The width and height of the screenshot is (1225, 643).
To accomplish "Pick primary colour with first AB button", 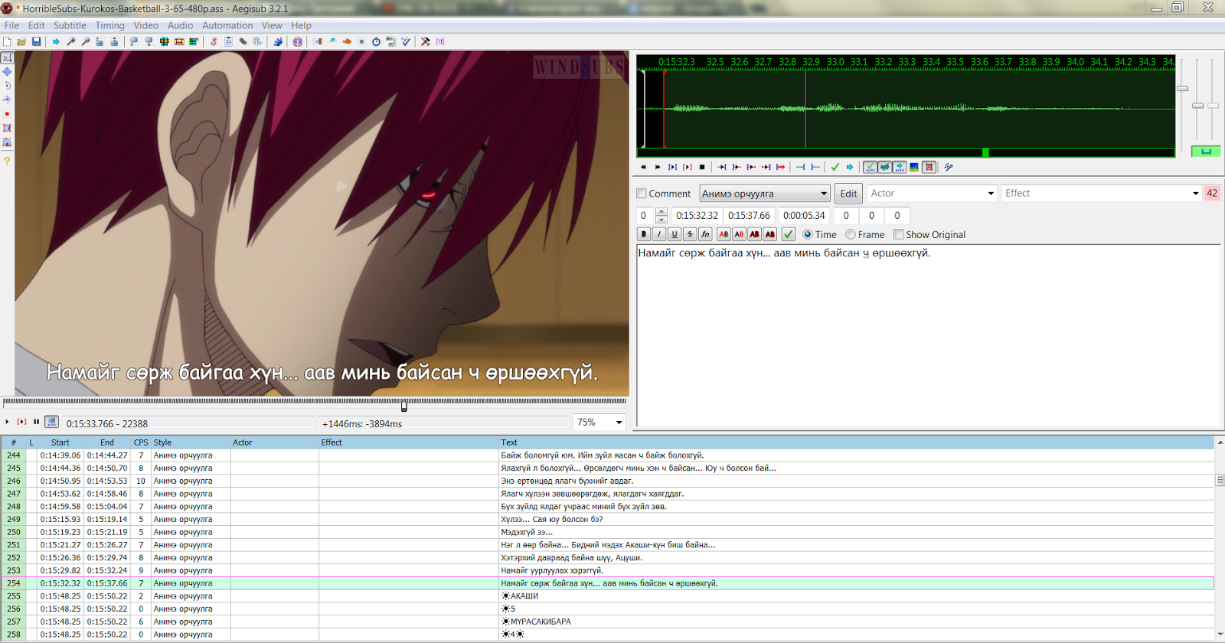I will 724,234.
